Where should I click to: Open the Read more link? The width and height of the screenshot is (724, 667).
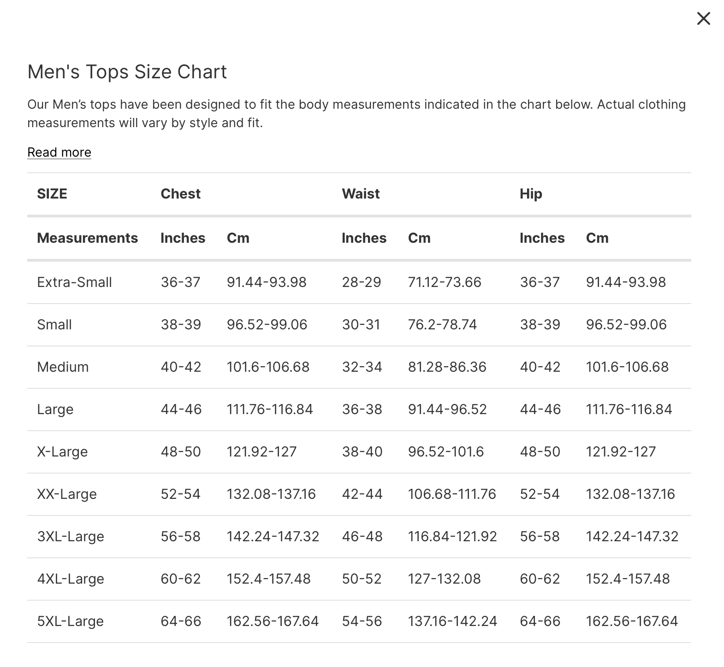tap(59, 152)
